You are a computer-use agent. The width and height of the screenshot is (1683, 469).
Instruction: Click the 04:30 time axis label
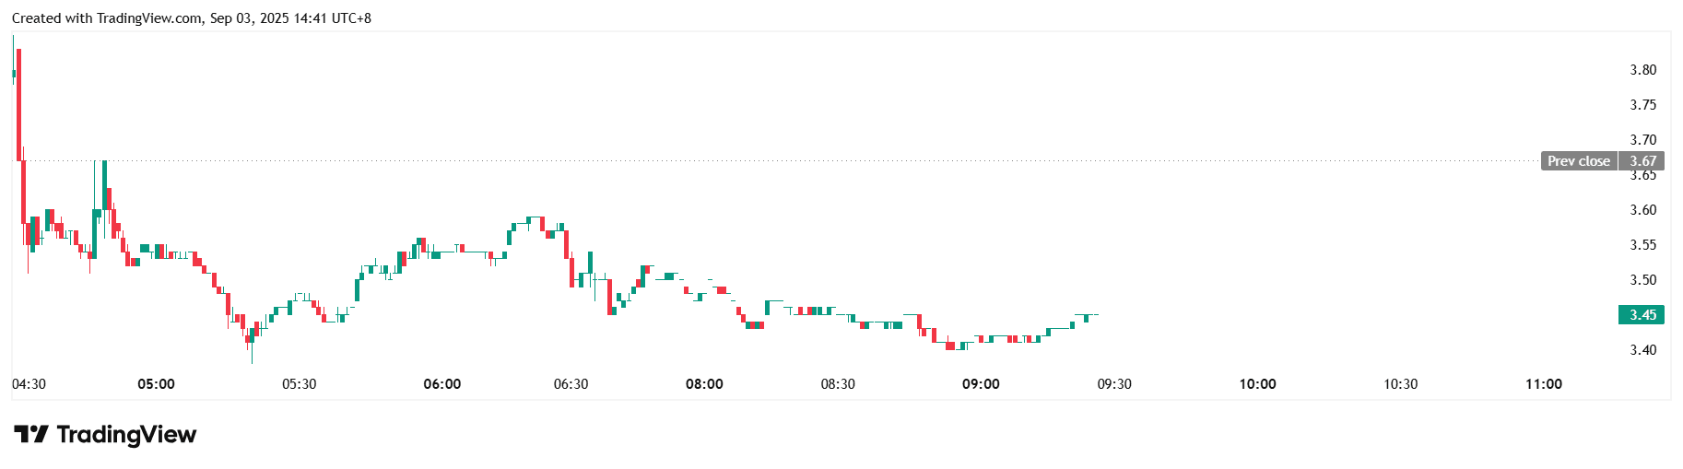click(29, 384)
